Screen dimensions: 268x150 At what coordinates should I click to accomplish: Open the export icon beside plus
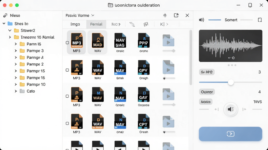pos(176,15)
